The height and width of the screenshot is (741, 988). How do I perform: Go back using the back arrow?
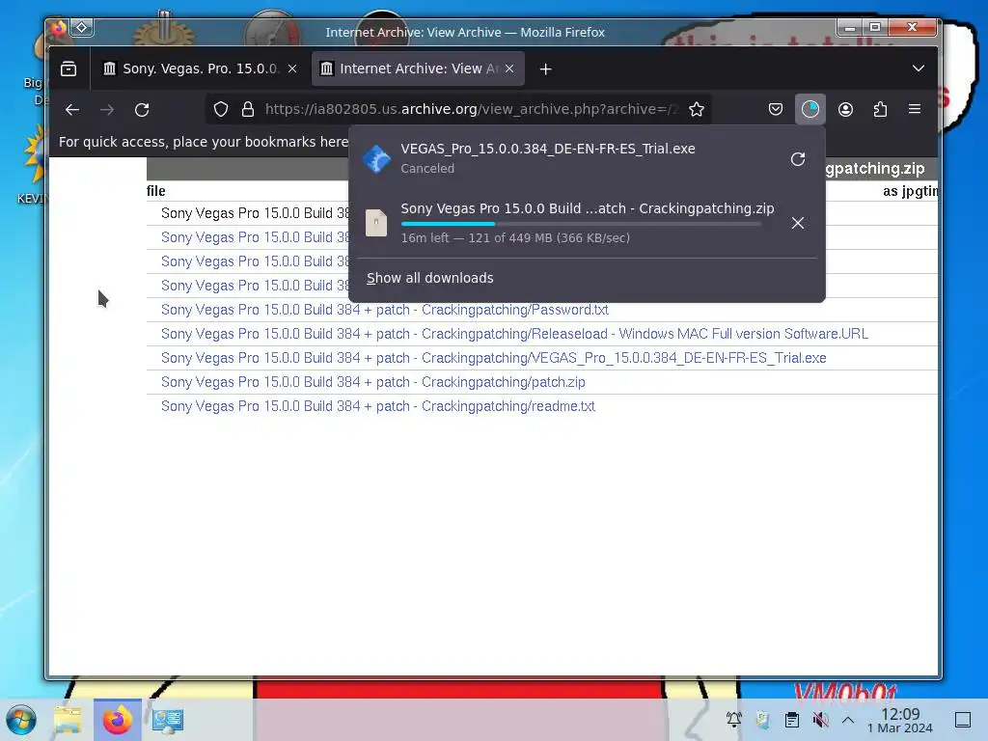[72, 110]
